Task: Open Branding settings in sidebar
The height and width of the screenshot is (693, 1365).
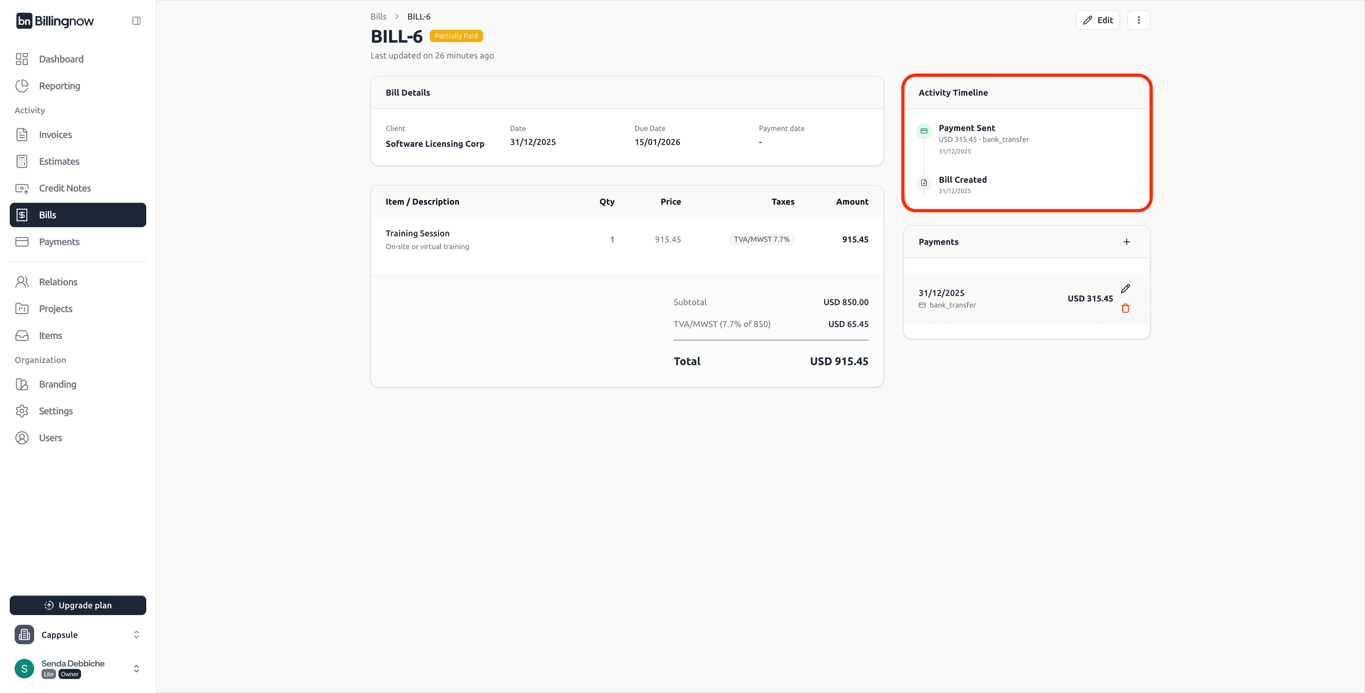Action: (x=57, y=384)
